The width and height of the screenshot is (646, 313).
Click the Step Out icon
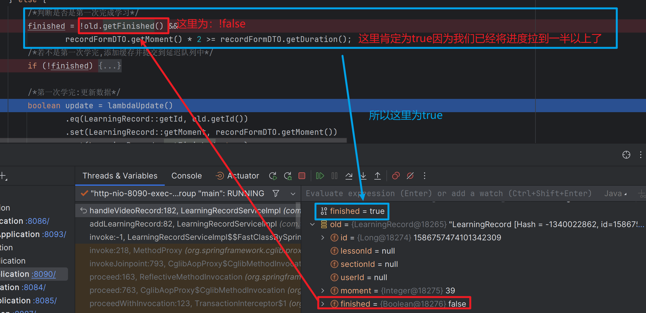[x=378, y=176]
